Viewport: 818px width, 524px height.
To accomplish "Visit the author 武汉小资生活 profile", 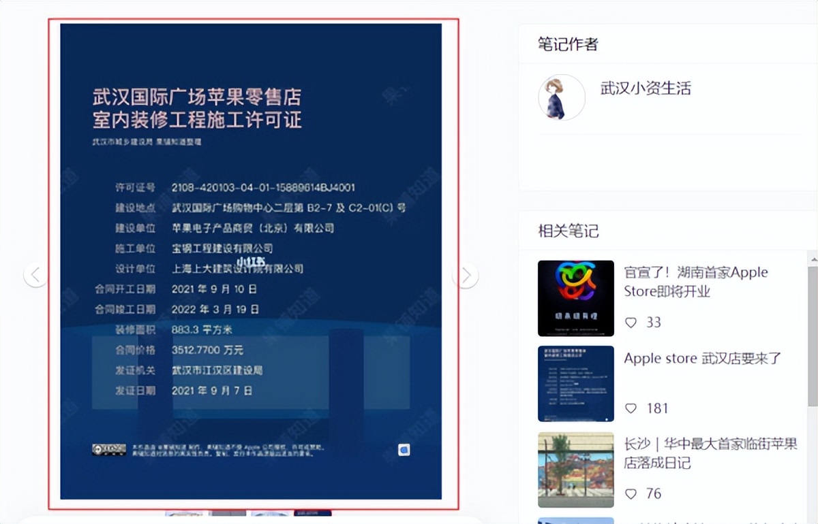I will 646,88.
